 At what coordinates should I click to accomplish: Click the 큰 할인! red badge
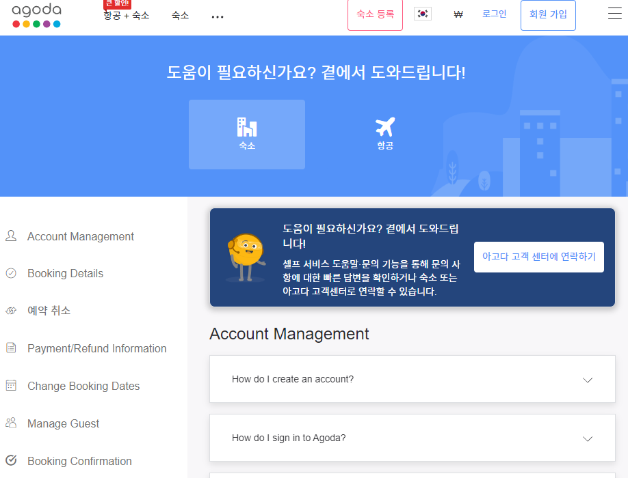click(117, 3)
